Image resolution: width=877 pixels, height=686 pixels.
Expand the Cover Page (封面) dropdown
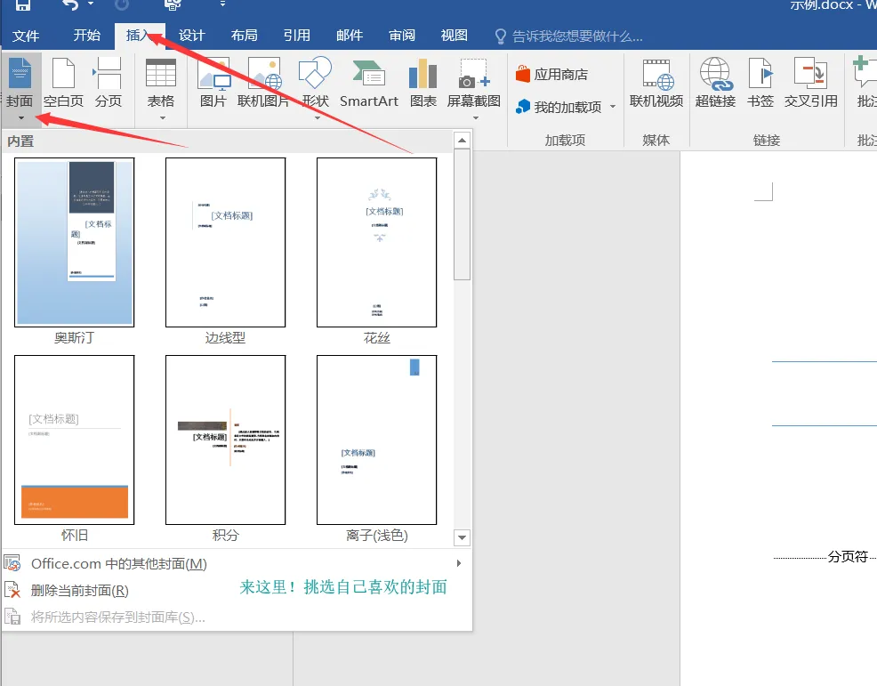pos(20,117)
